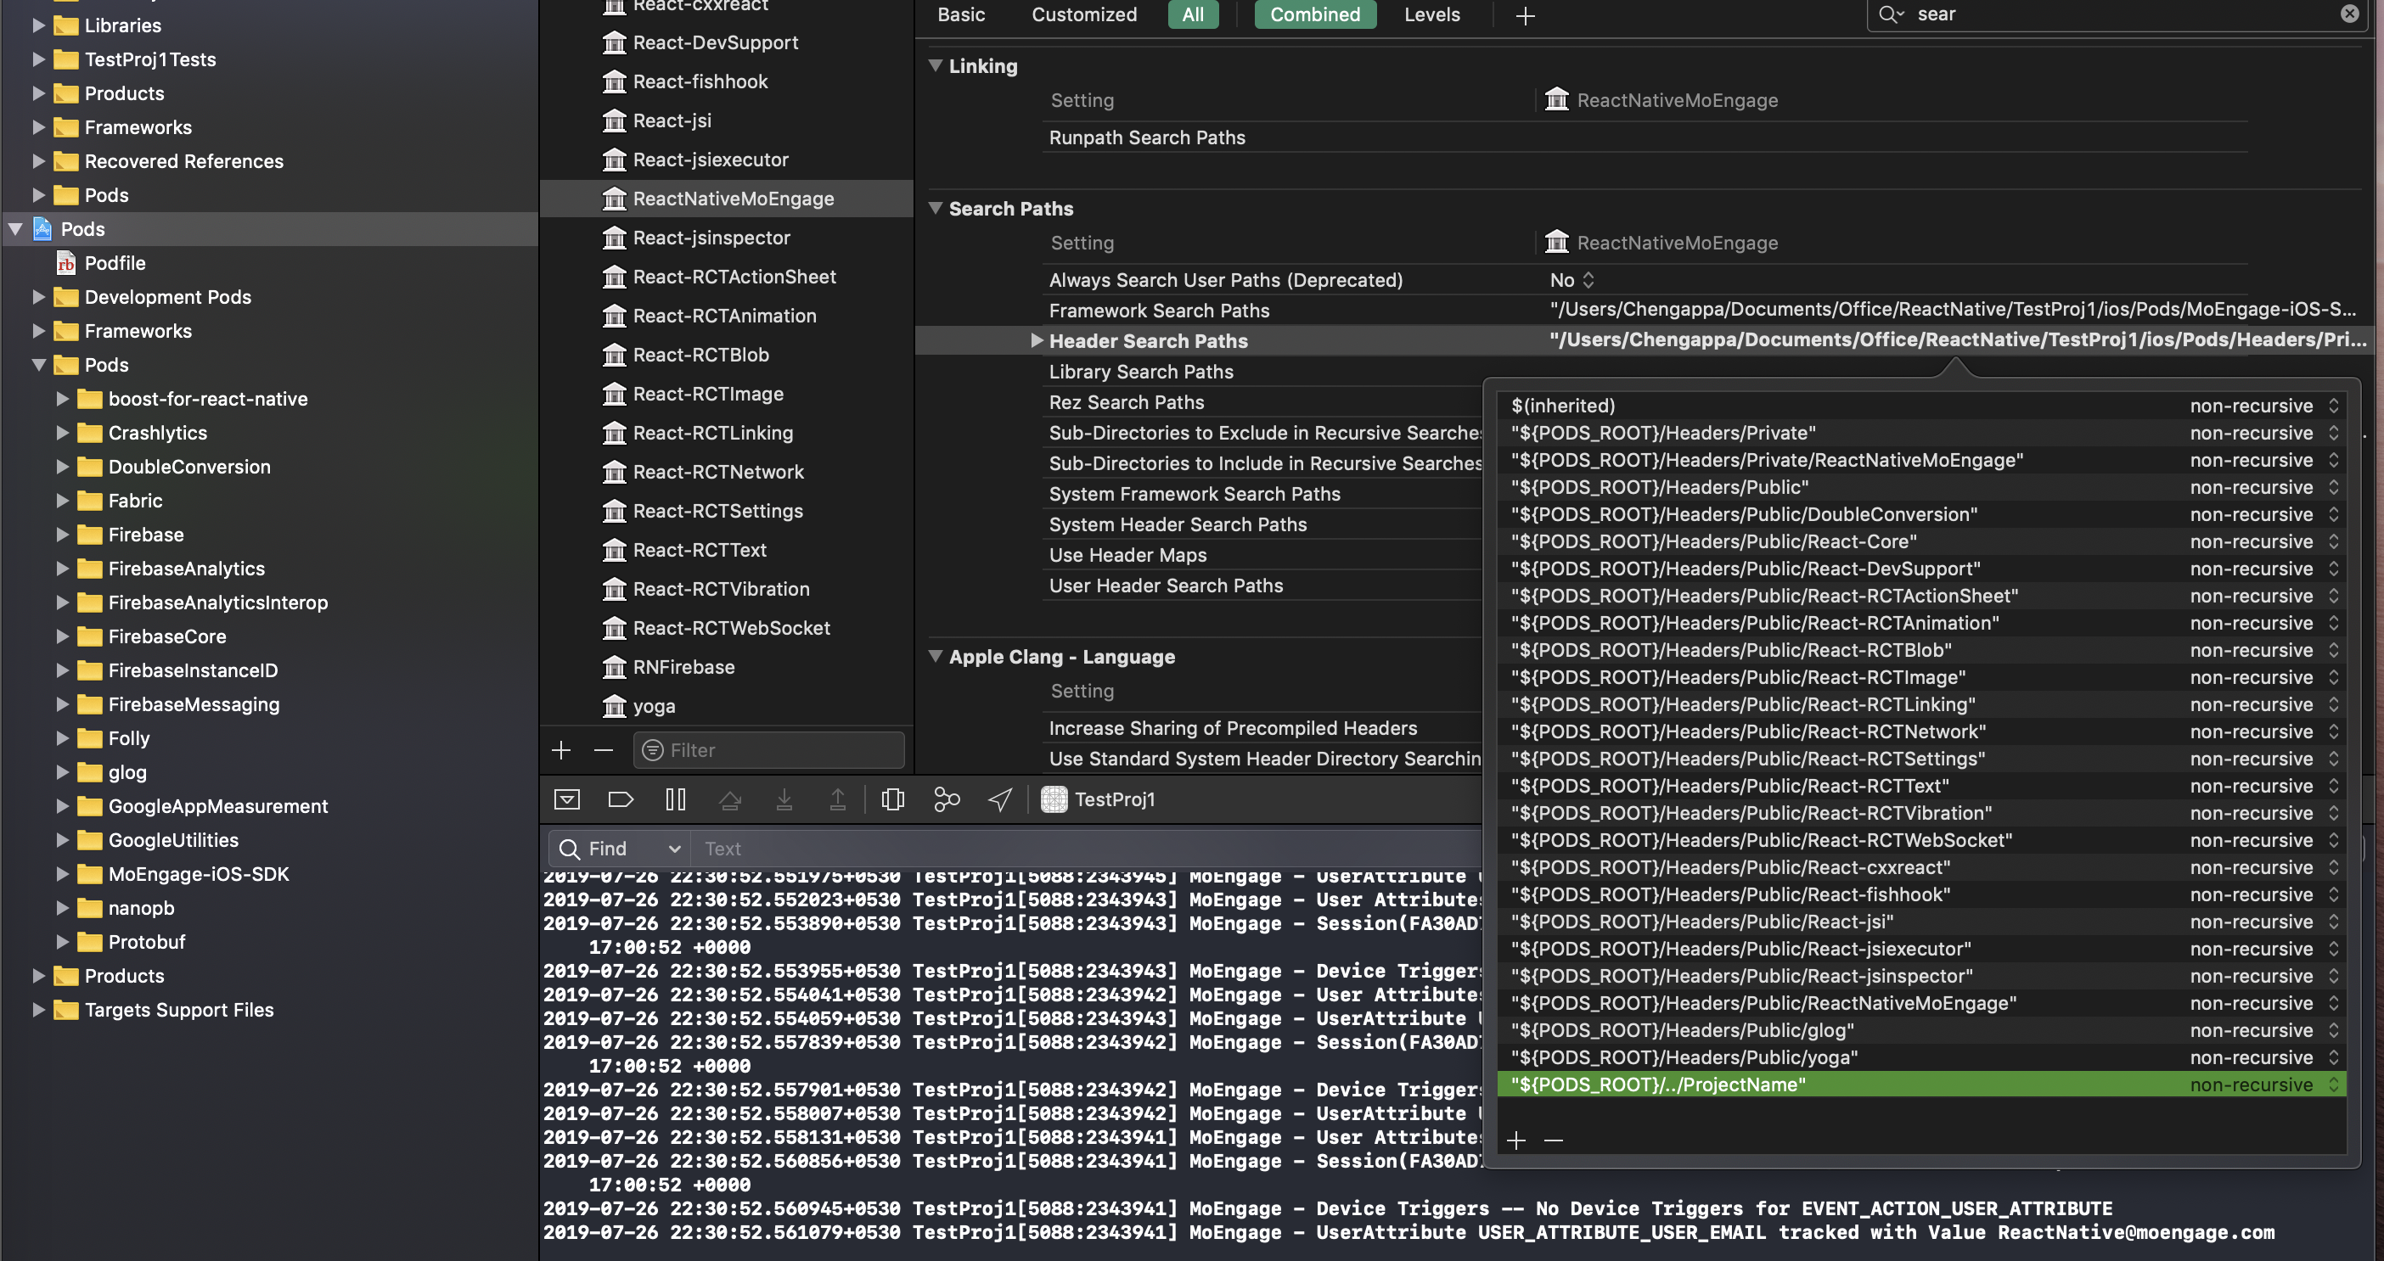Click the simulate location icon
The image size is (2384, 1261).
tap(999, 799)
